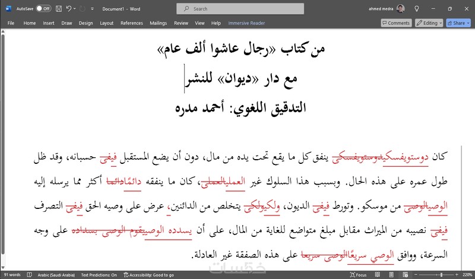The height and width of the screenshot is (279, 475).
Task: Switch to the Review tab
Action: [181, 23]
